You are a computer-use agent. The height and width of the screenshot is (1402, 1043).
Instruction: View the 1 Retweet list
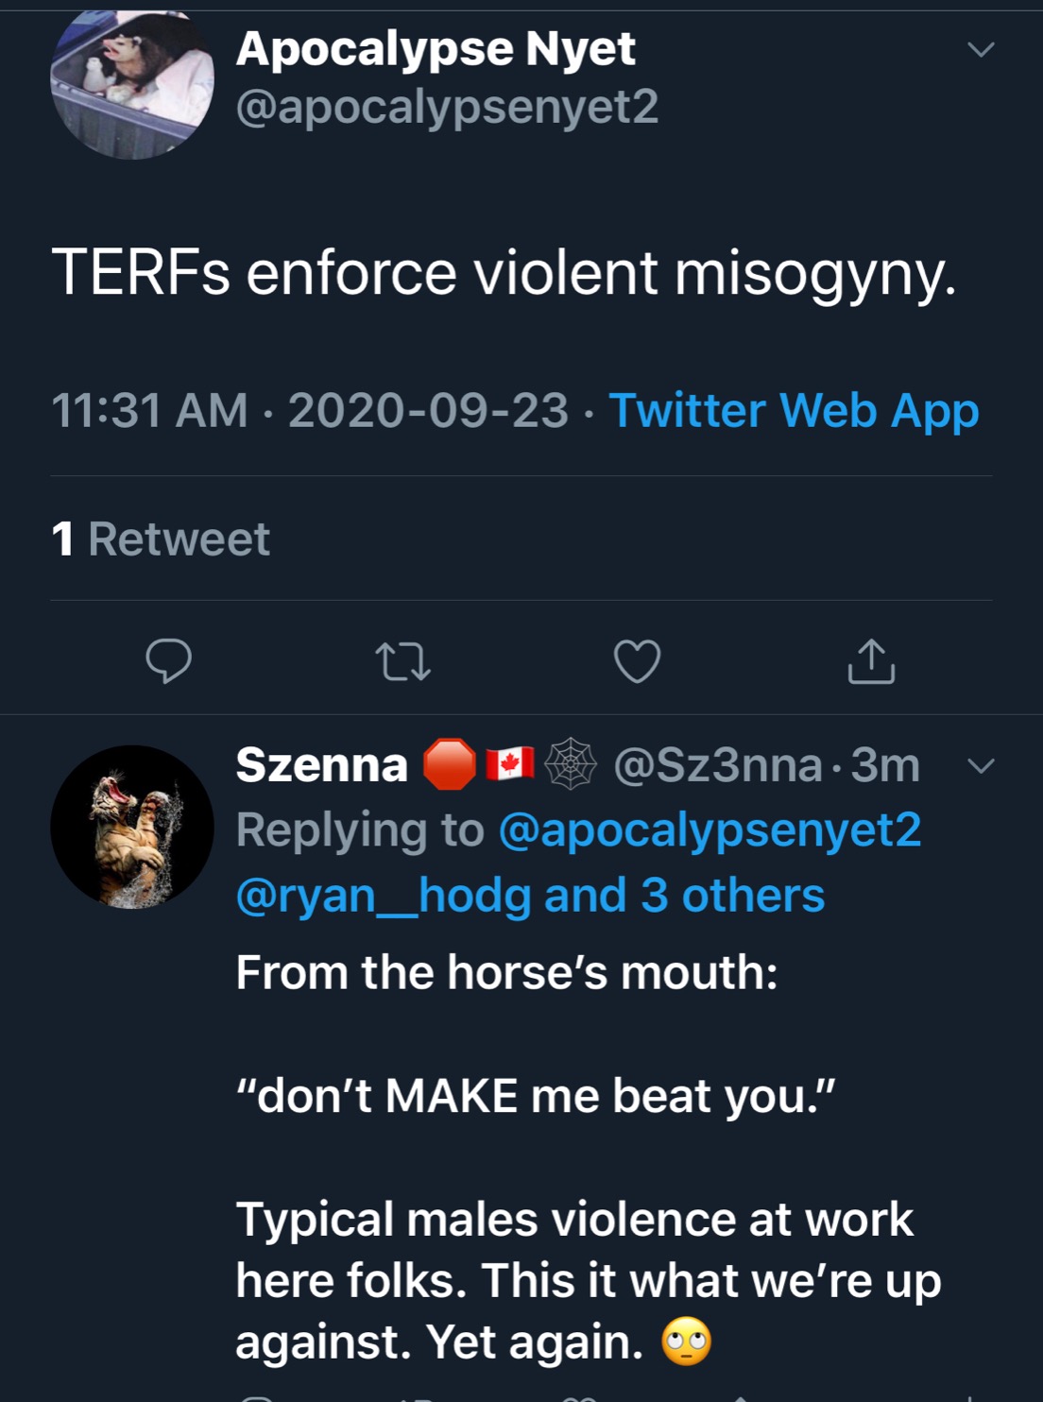coord(161,539)
